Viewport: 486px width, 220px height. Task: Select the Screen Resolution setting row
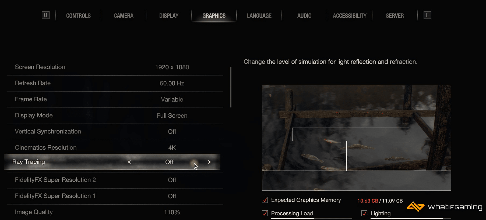115,67
